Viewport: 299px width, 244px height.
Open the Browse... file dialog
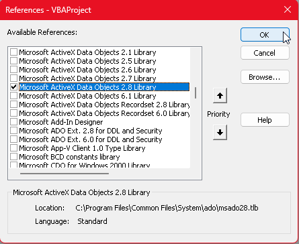click(265, 77)
